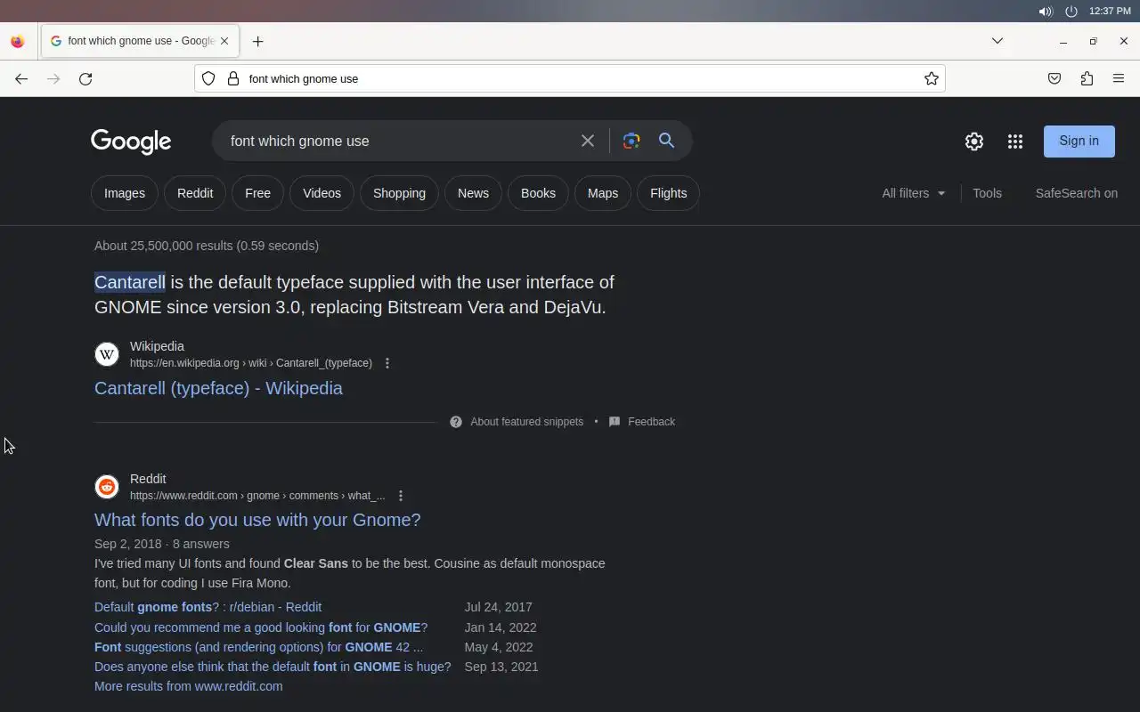
Task: Open the 12:37 PM clock
Action: [x=1110, y=12]
